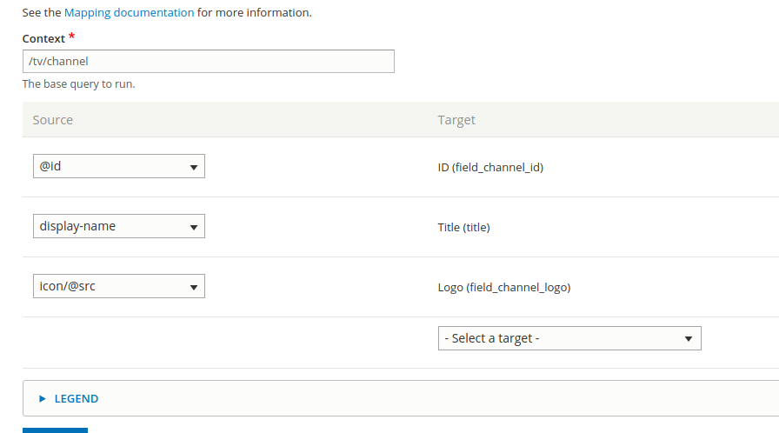The width and height of the screenshot is (779, 433).
Task: Click the ID (field_channel_id) target label
Action: tap(490, 167)
